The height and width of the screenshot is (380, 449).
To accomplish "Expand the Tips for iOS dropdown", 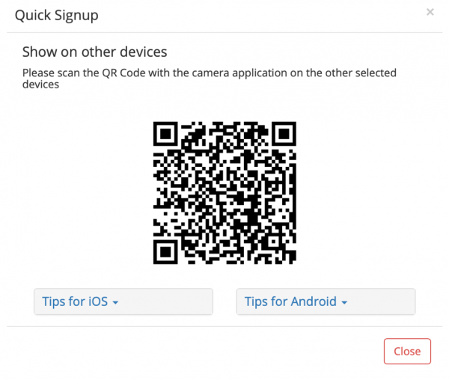I will tap(123, 301).
